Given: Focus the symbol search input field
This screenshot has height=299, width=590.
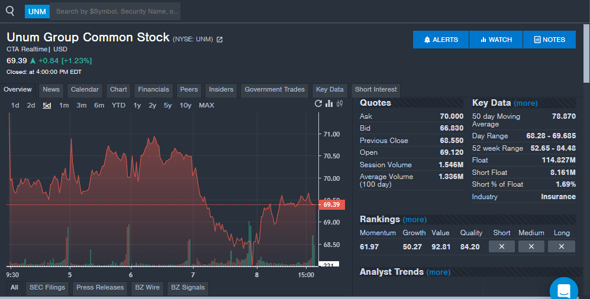Looking at the screenshot, I should [115, 11].
